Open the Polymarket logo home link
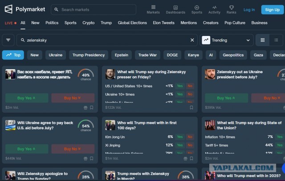285x181 pixels. 25,9
